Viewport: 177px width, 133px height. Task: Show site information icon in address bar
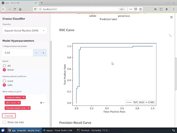coord(40,9)
